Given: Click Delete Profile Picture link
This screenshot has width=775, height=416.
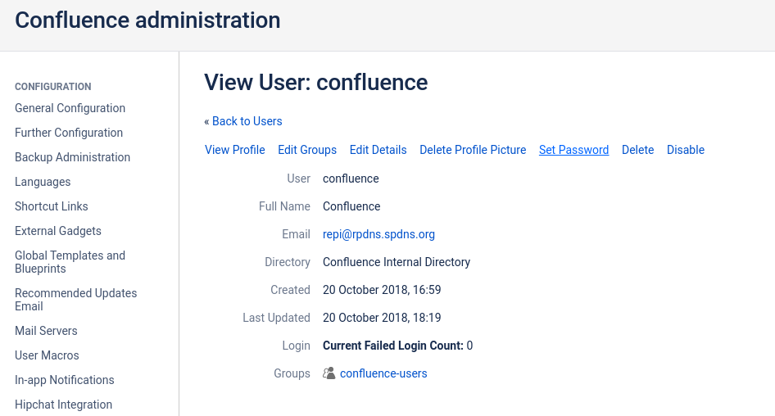Looking at the screenshot, I should [473, 150].
